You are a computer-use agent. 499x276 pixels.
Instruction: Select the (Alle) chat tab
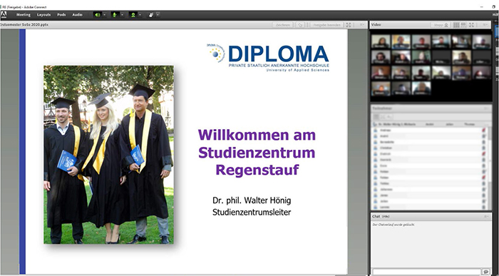[x=386, y=217]
